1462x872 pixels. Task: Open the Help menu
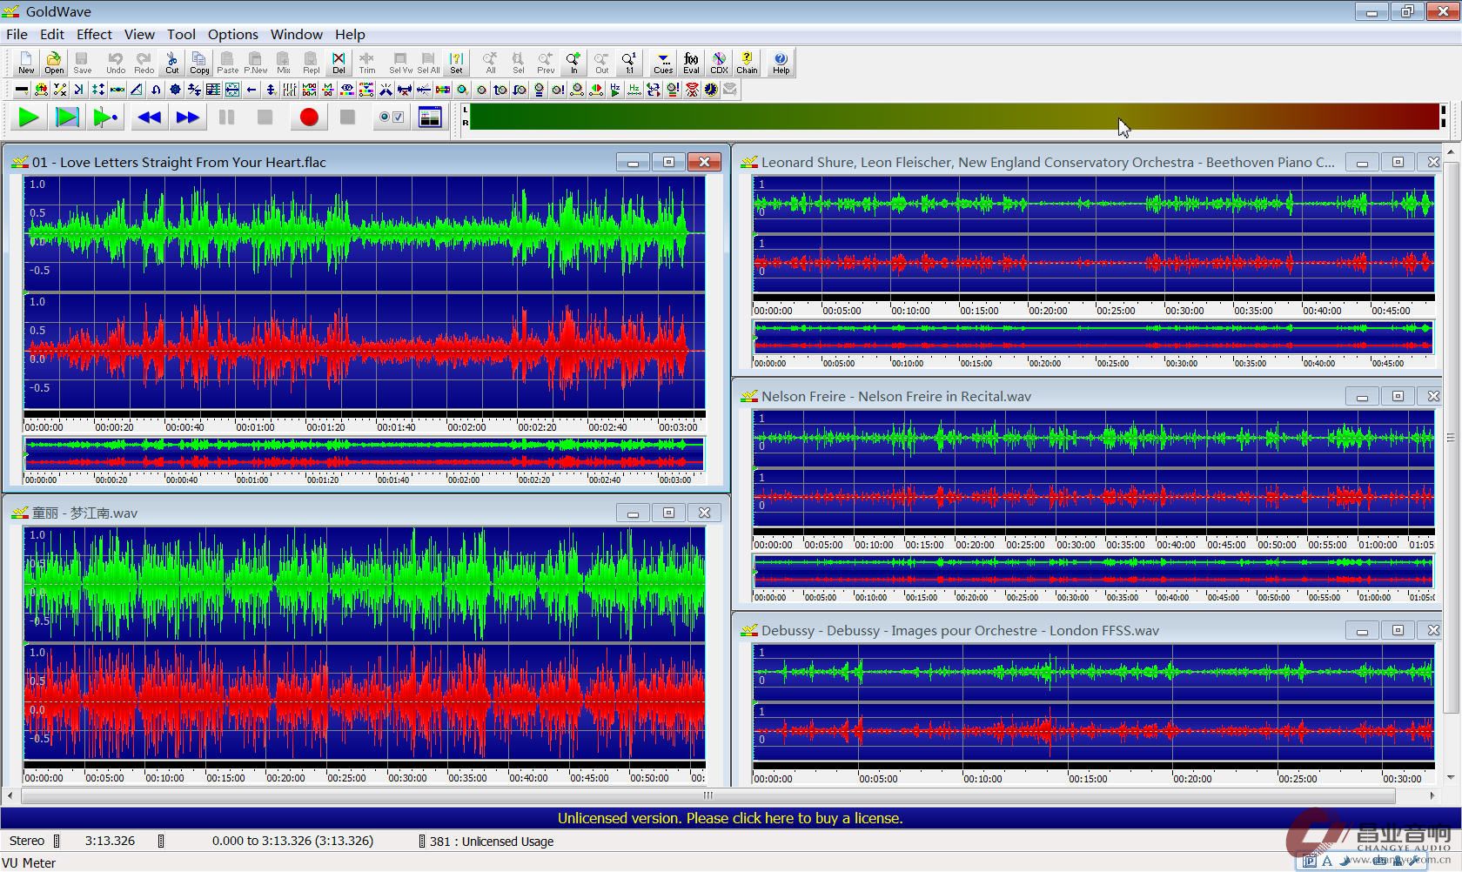coord(350,35)
